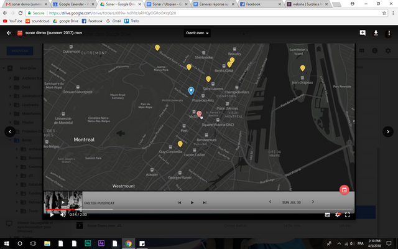Click the NOUVEAU button in Drive
This screenshot has width=398, height=249.
pos(20,51)
